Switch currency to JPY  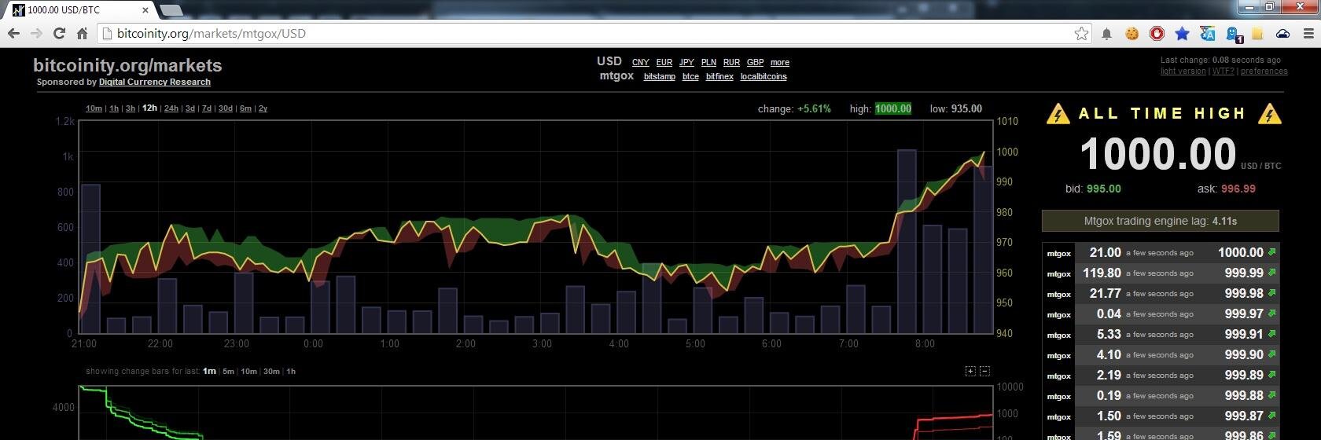coord(686,62)
